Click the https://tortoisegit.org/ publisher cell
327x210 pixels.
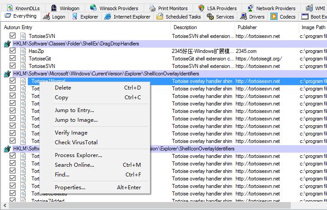pos(259,59)
